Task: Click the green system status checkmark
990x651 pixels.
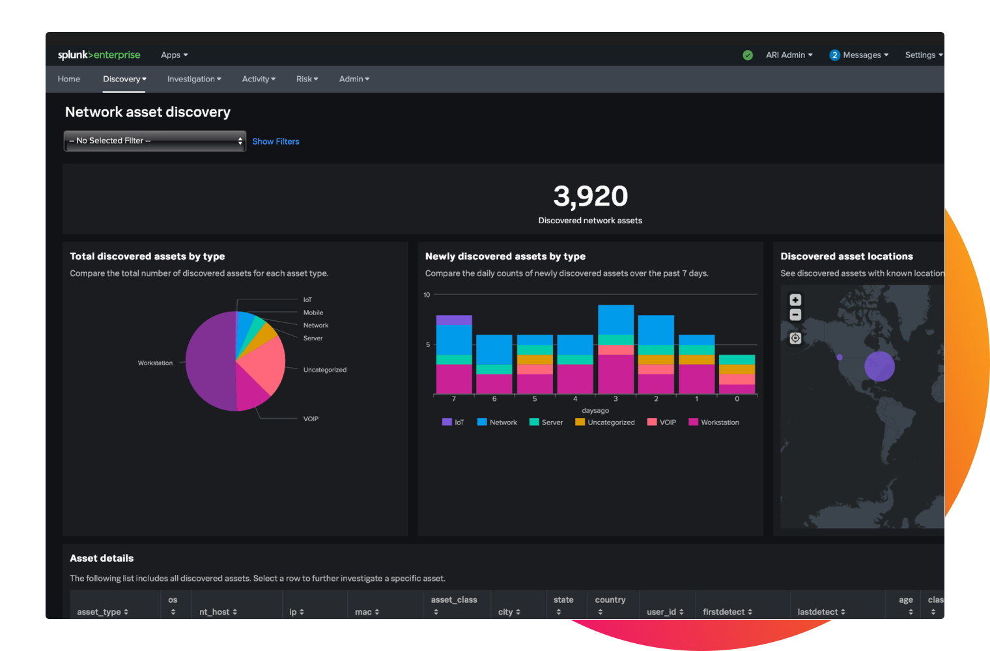Action: click(x=747, y=55)
